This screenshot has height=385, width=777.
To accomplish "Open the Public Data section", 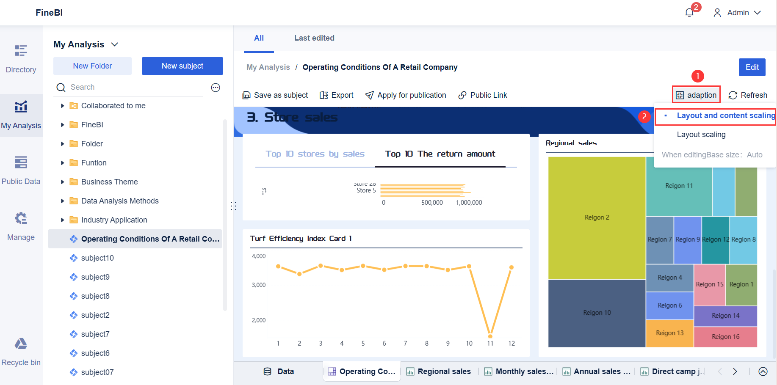I will pyautogui.click(x=21, y=169).
